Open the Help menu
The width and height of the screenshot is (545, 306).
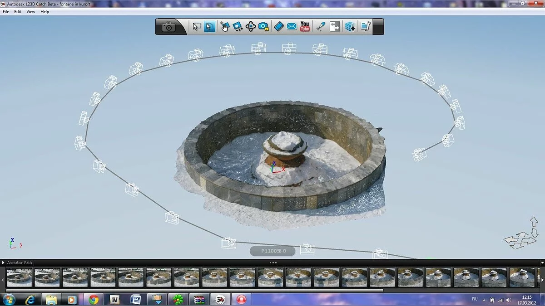click(44, 11)
